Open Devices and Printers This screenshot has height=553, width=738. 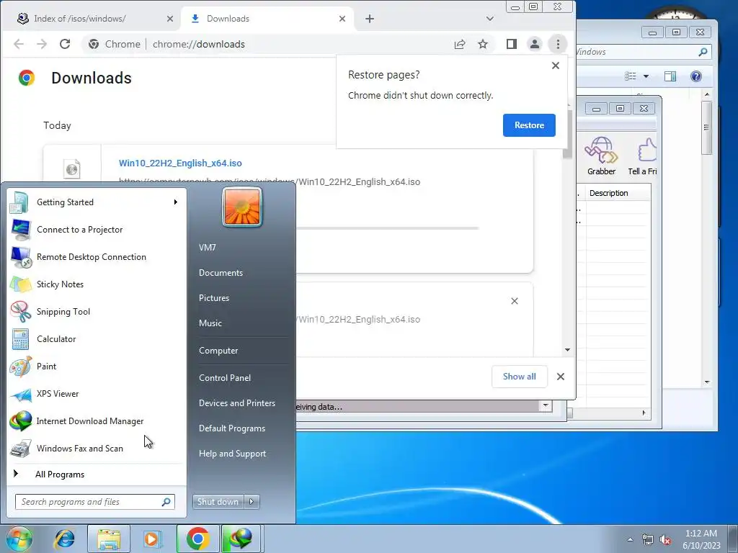click(x=237, y=403)
